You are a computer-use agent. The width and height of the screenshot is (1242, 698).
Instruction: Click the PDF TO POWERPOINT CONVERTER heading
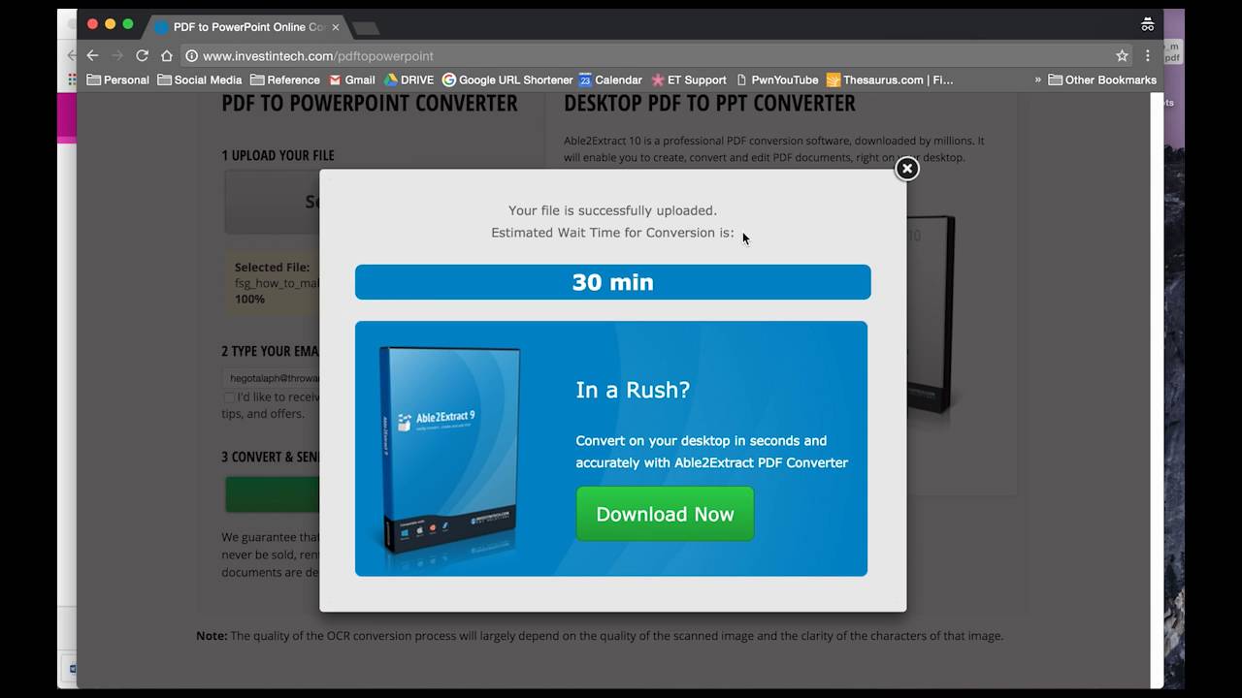point(370,103)
